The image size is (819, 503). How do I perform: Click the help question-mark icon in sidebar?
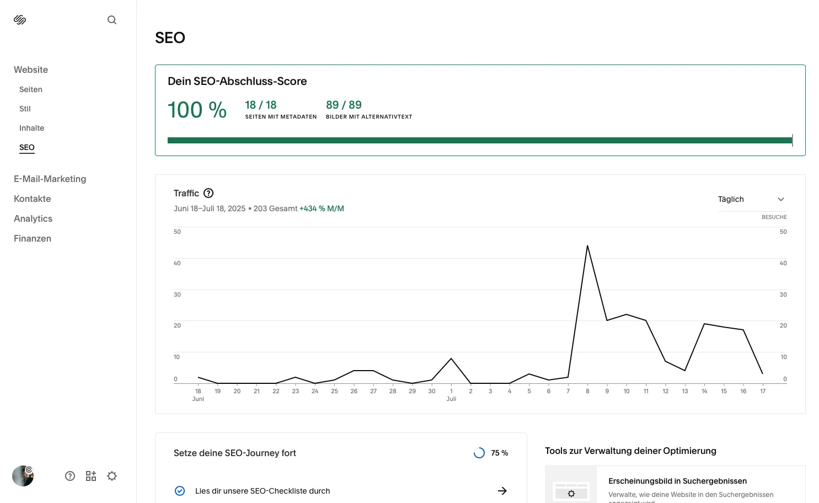(x=70, y=475)
